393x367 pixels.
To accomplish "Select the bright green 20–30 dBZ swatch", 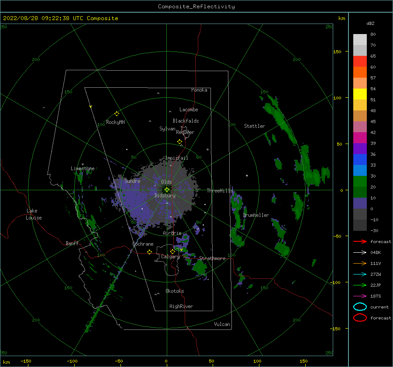I will (x=360, y=182).
